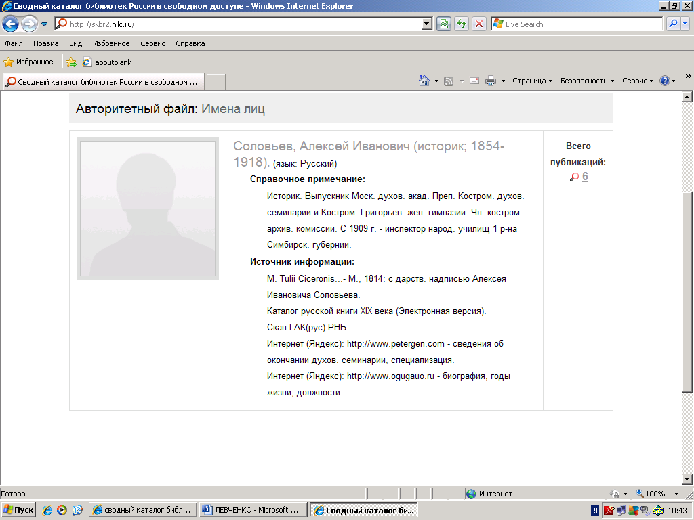The width and height of the screenshot is (694, 520).
Task: Expand the Print options dropdown arrow
Action: coord(503,81)
